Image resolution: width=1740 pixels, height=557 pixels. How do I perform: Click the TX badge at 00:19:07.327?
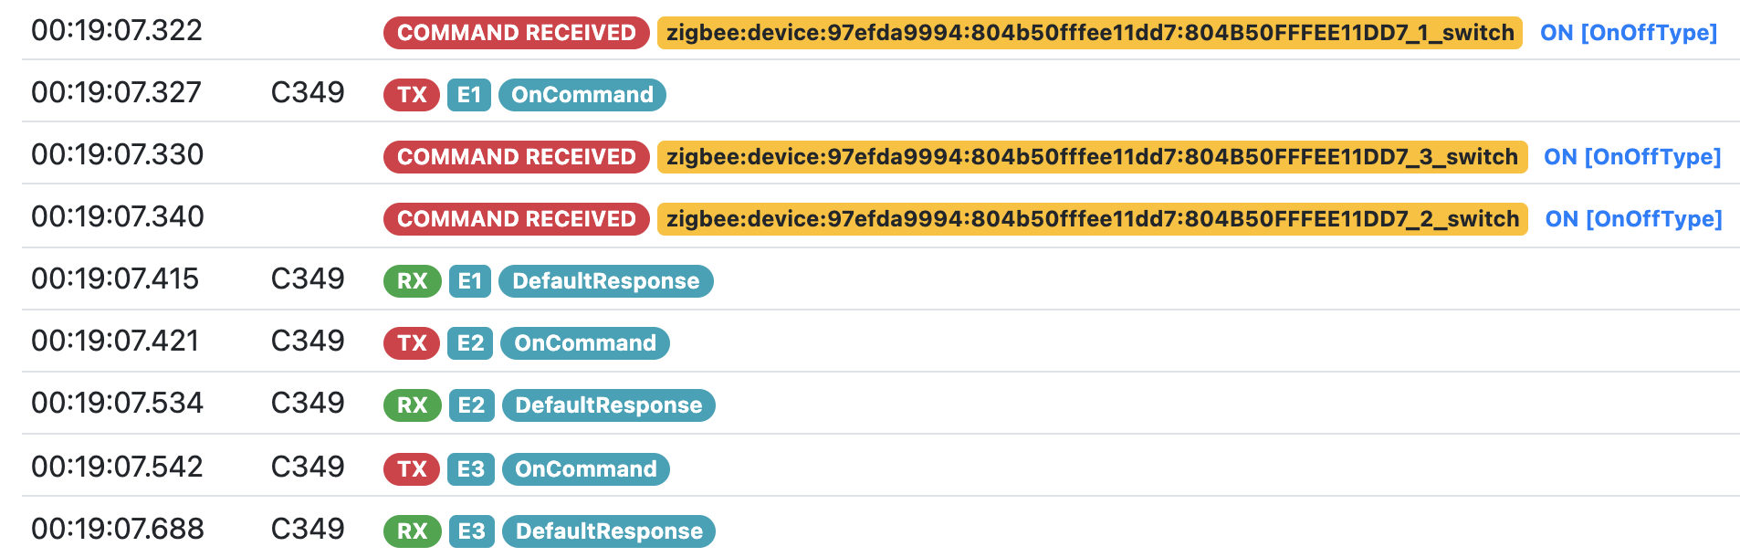[x=412, y=95]
